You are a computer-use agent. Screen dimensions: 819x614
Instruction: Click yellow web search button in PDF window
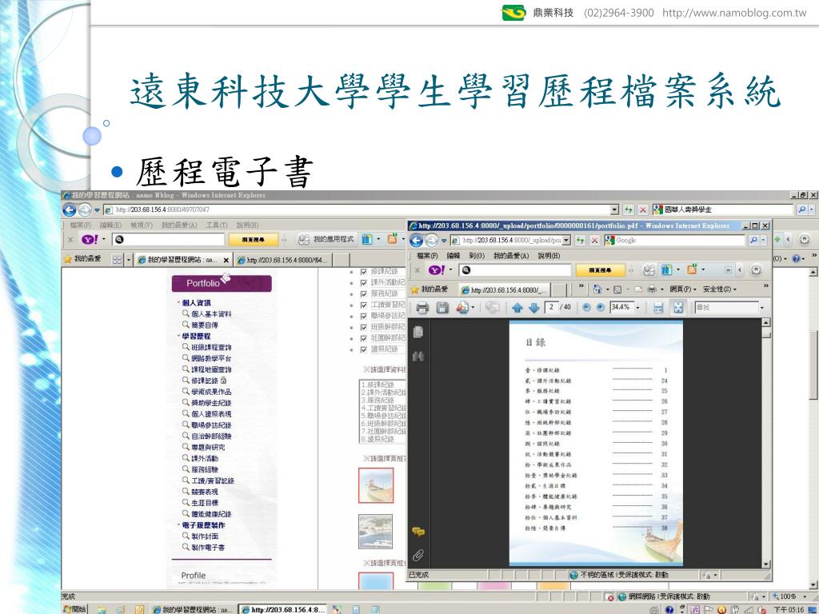(600, 270)
